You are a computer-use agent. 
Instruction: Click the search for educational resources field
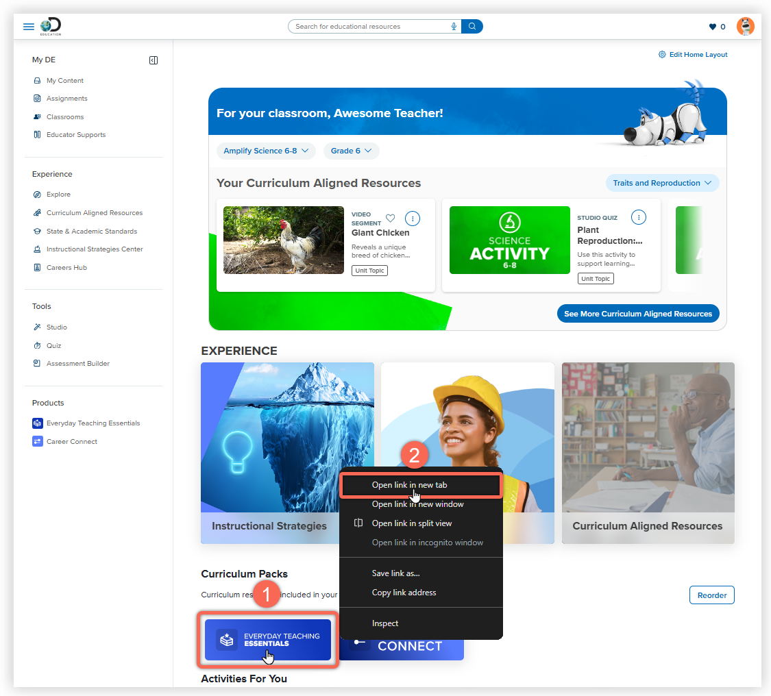click(x=370, y=27)
